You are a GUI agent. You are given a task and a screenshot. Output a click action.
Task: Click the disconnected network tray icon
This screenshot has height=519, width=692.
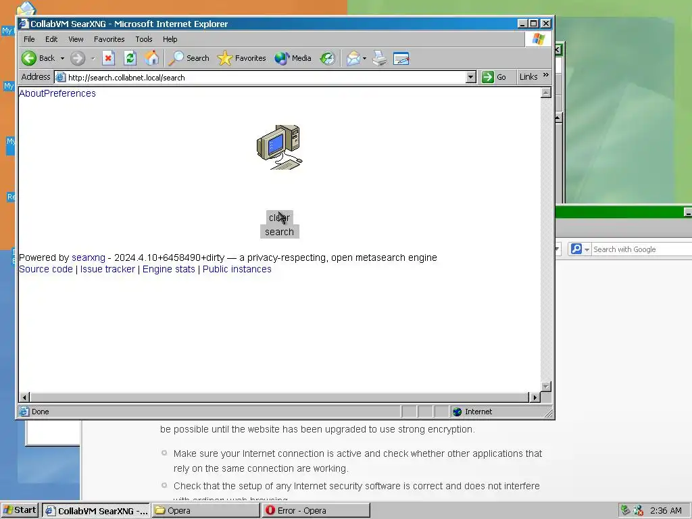pos(638,511)
